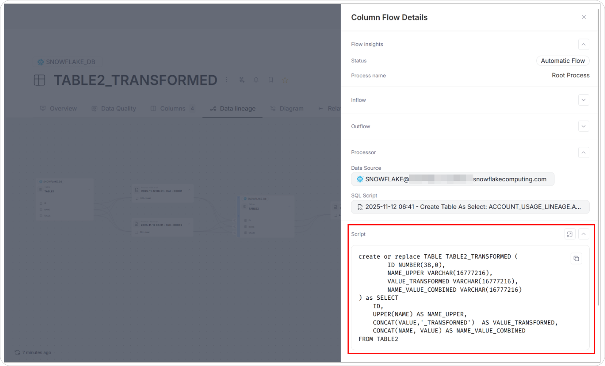Open the SNOWFLAKE data source link
Image resolution: width=605 pixels, height=366 pixels.
tap(452, 179)
